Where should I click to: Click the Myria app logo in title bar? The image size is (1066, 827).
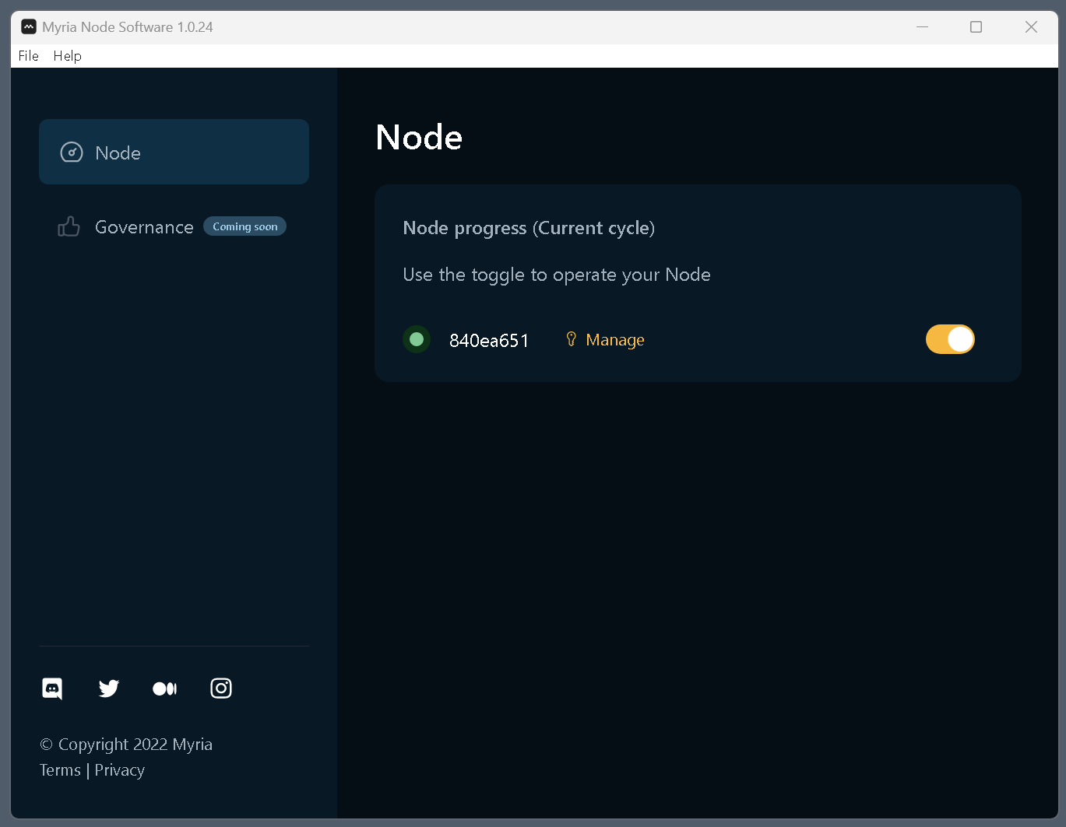[x=29, y=26]
